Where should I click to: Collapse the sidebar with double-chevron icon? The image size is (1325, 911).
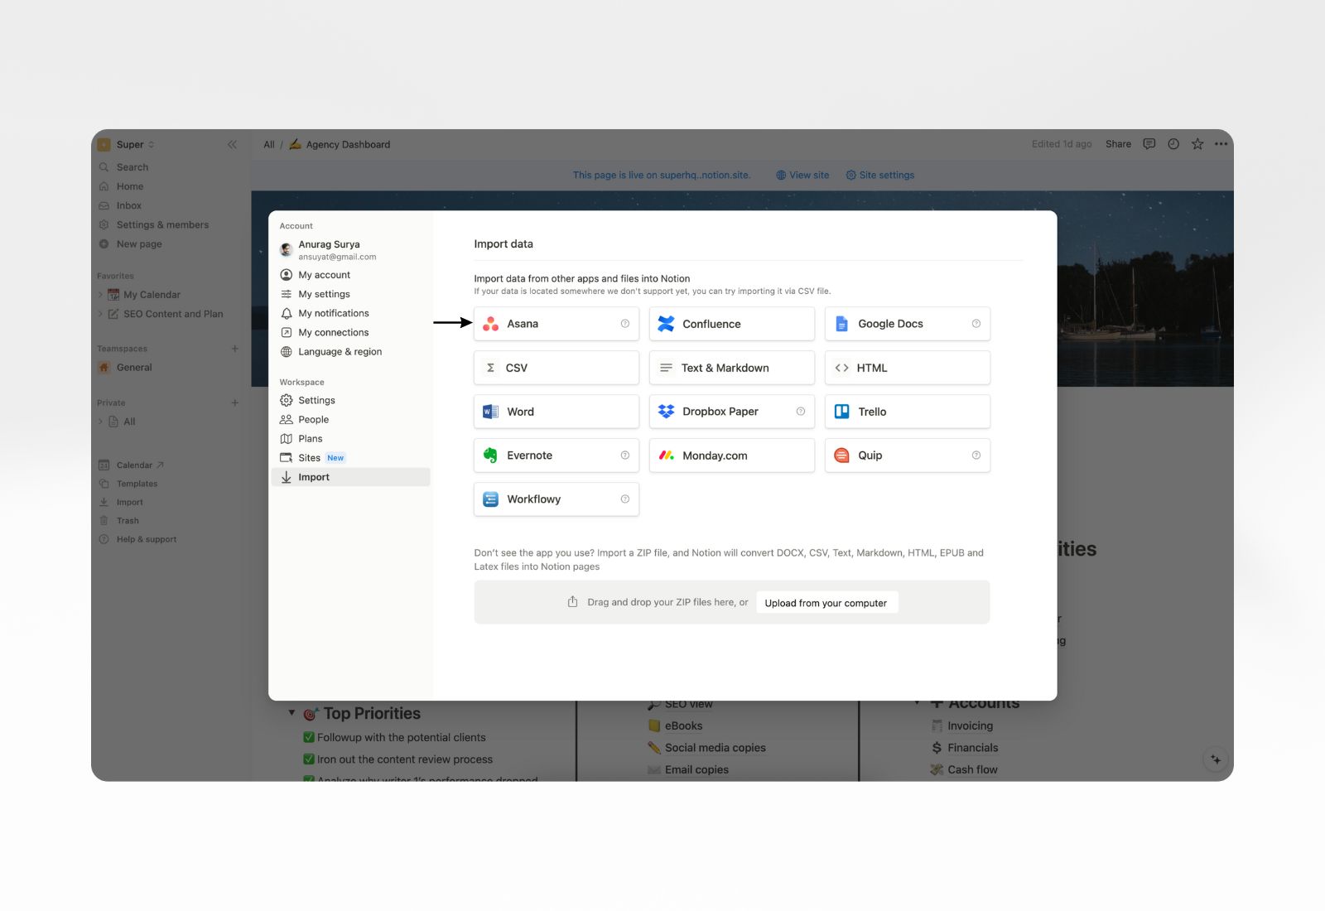[x=232, y=144]
